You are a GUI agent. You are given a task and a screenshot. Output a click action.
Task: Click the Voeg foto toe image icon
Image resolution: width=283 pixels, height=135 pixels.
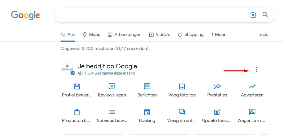coord(182,87)
